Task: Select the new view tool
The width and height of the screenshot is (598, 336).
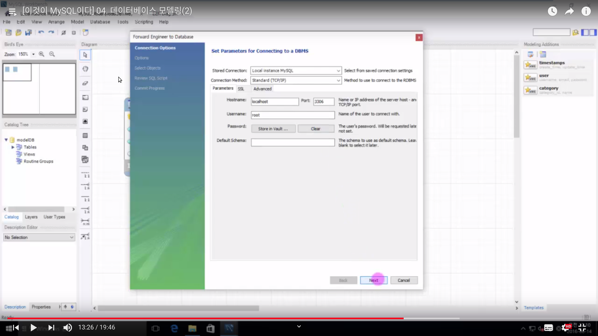Action: [x=85, y=147]
